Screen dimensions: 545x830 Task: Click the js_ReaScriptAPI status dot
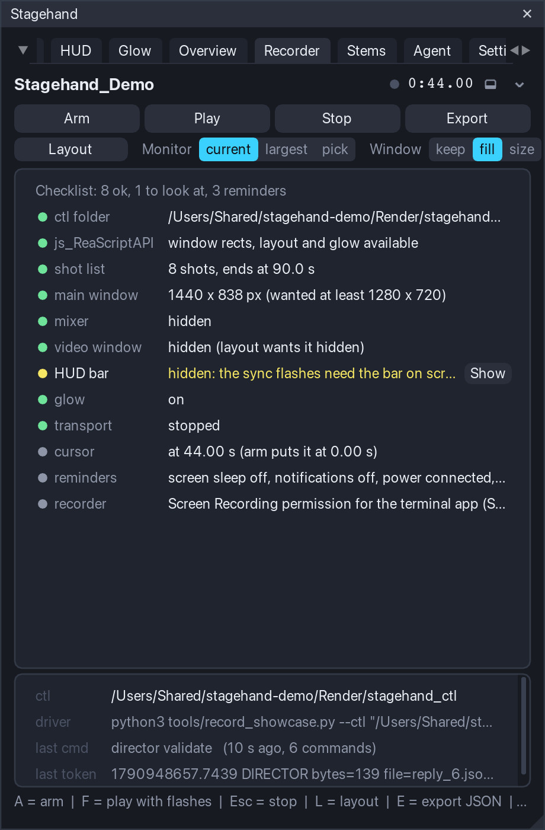(x=43, y=243)
